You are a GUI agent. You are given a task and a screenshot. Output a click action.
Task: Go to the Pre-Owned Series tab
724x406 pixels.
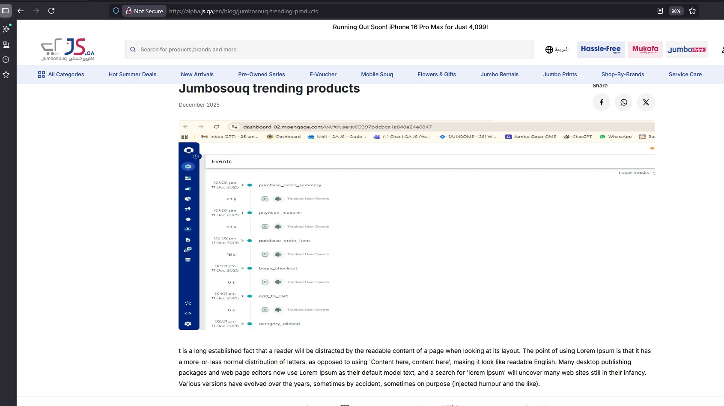(261, 75)
